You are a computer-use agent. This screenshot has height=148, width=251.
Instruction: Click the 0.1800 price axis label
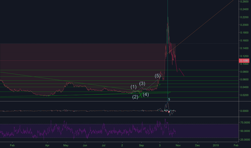pos(244,33)
